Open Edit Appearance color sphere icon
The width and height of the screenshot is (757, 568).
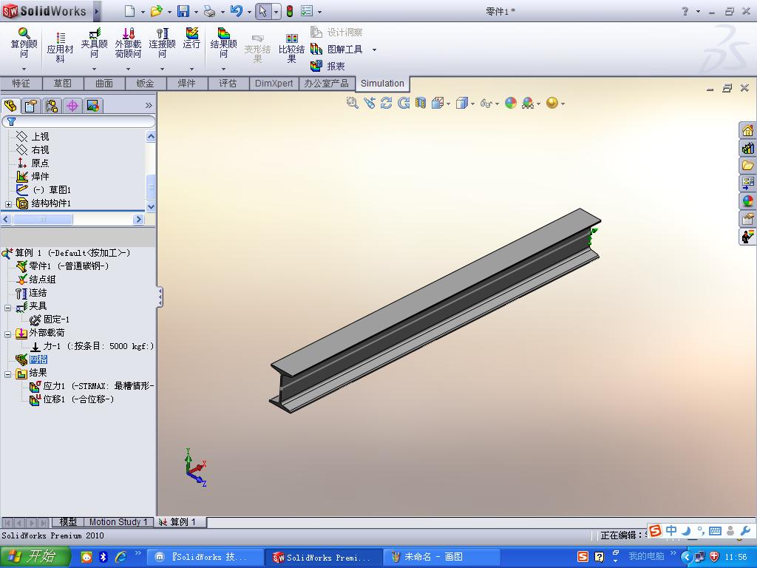pyautogui.click(x=511, y=102)
